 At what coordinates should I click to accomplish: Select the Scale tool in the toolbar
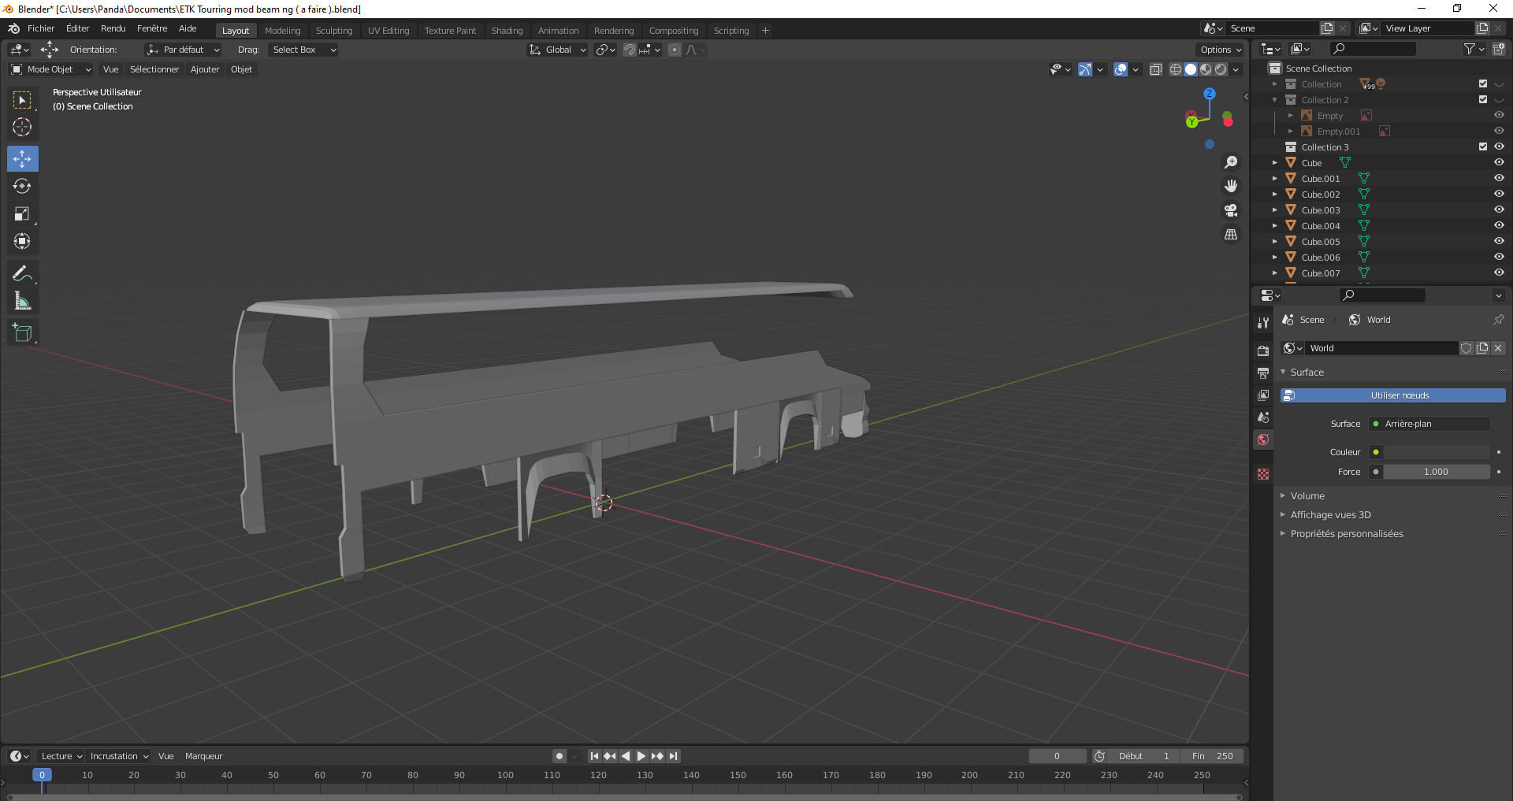click(x=22, y=214)
